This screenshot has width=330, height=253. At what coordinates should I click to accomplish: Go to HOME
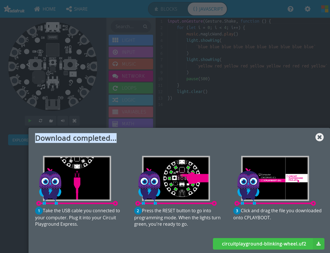45,9
